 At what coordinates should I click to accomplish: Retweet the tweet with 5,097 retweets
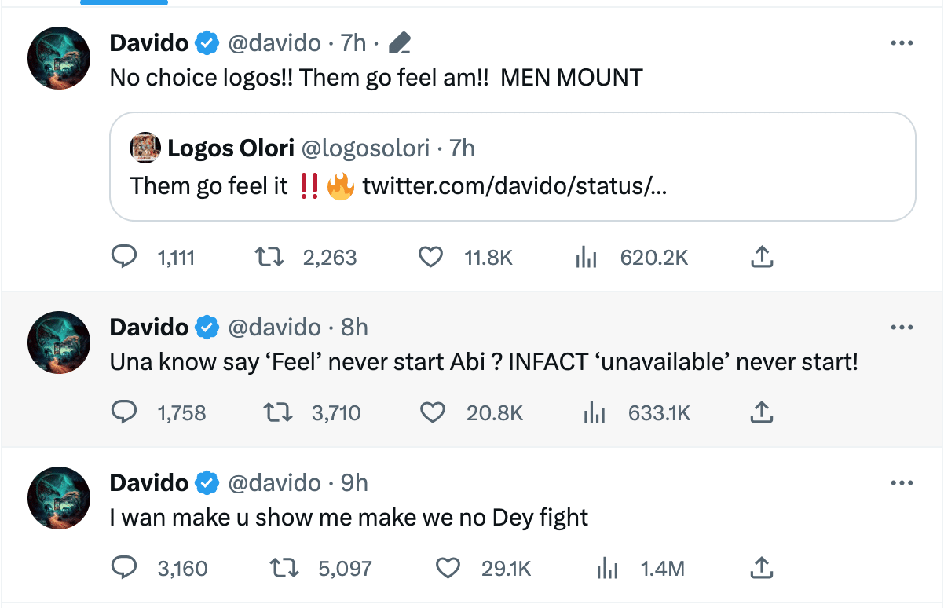(285, 568)
